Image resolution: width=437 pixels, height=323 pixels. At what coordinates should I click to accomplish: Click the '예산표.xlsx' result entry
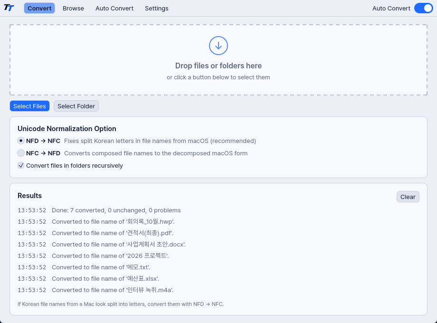(88, 279)
